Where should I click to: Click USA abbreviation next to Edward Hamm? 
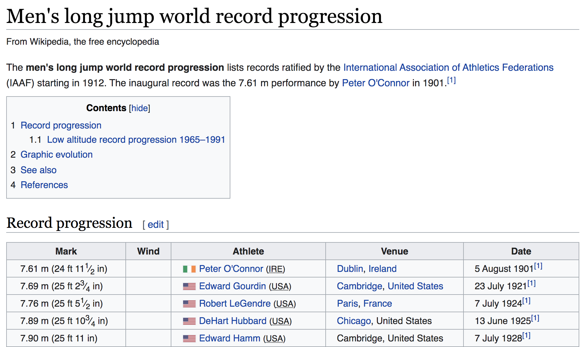274,339
